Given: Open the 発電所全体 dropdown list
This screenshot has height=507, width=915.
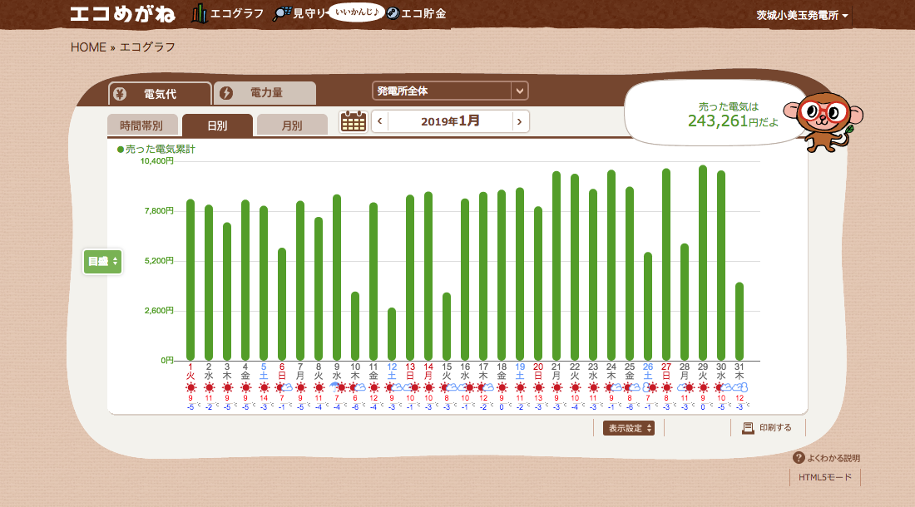Looking at the screenshot, I should click(450, 91).
